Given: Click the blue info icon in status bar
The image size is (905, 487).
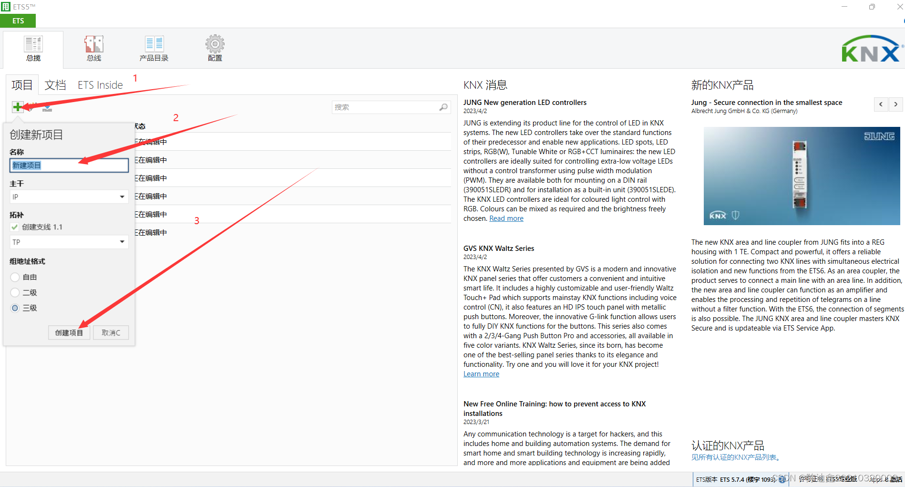Looking at the screenshot, I should click(x=782, y=479).
